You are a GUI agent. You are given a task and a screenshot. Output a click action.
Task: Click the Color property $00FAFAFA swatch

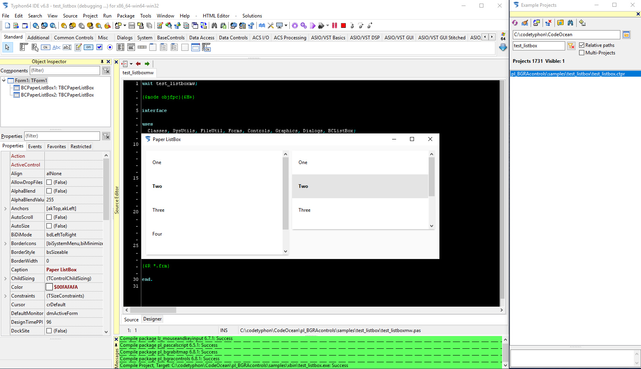pos(49,287)
